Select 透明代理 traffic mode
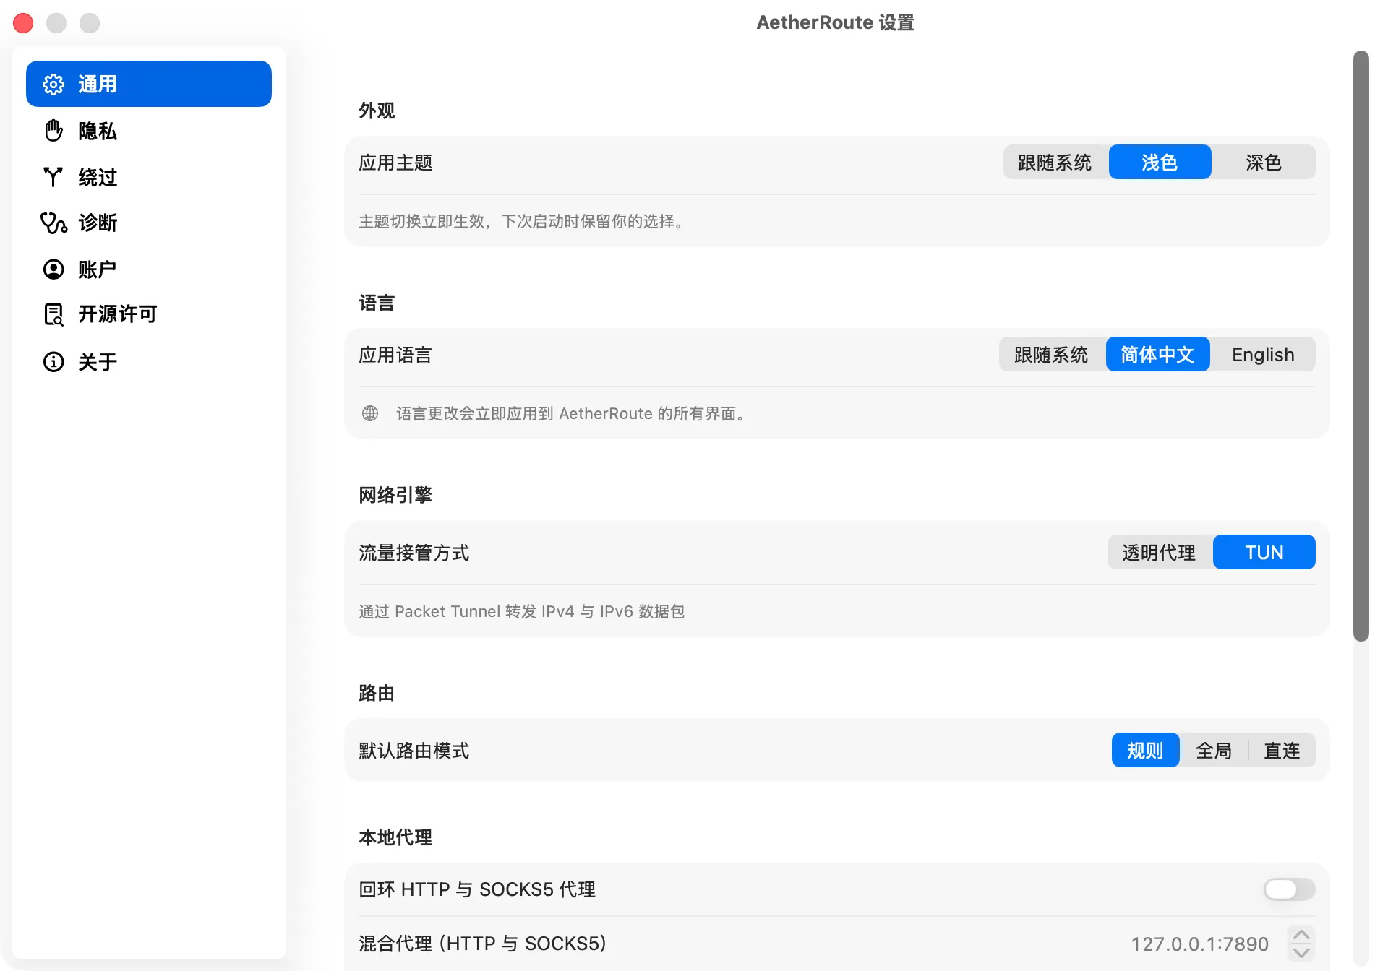The width and height of the screenshot is (1388, 971). [1159, 553]
